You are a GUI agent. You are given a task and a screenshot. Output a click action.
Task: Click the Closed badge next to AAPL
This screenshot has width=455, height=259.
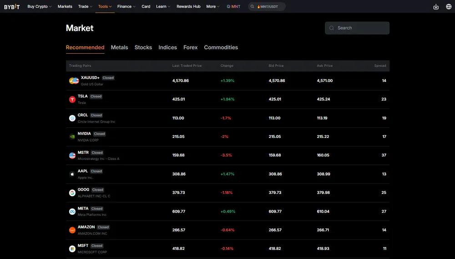(96, 171)
